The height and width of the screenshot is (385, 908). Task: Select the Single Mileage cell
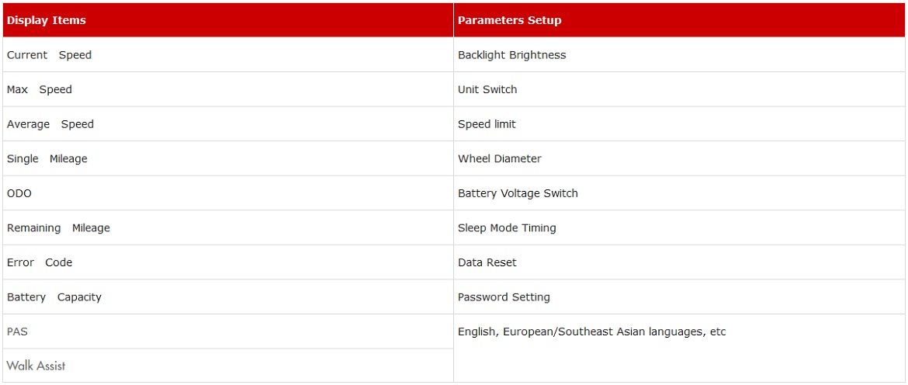[x=228, y=158]
